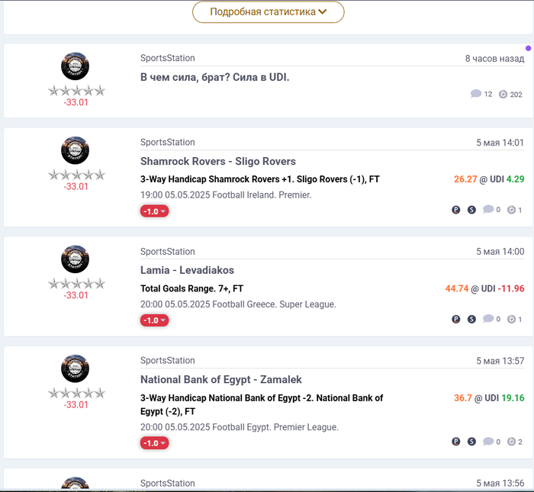Open SportsStation avatar on Zamalek tip
Viewport: 534px width, 492px height.
75,368
